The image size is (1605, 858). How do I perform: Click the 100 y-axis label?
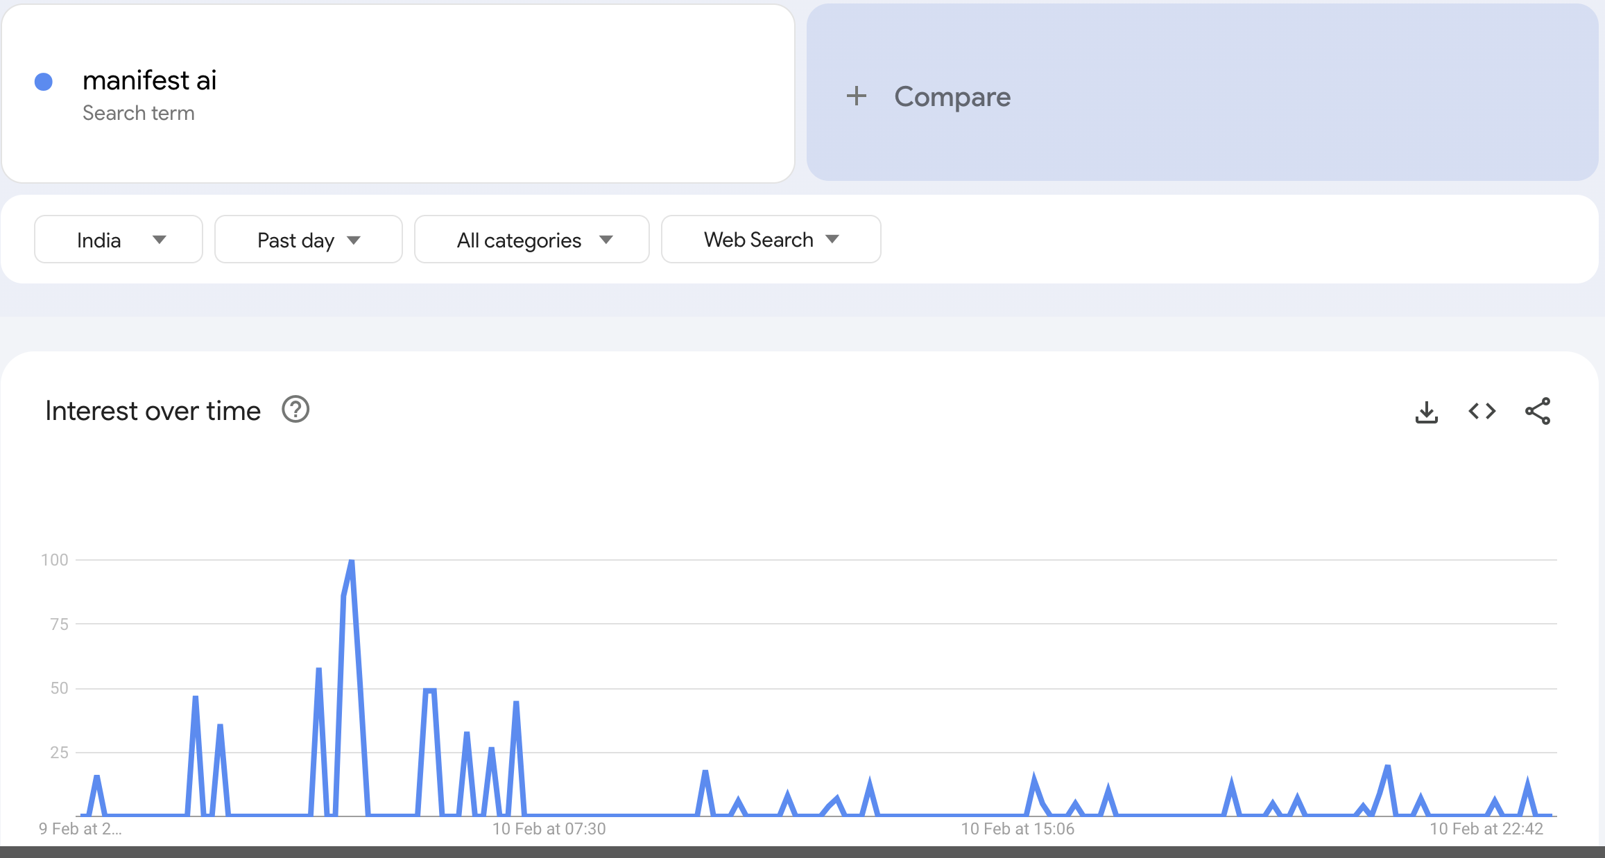[55, 560]
